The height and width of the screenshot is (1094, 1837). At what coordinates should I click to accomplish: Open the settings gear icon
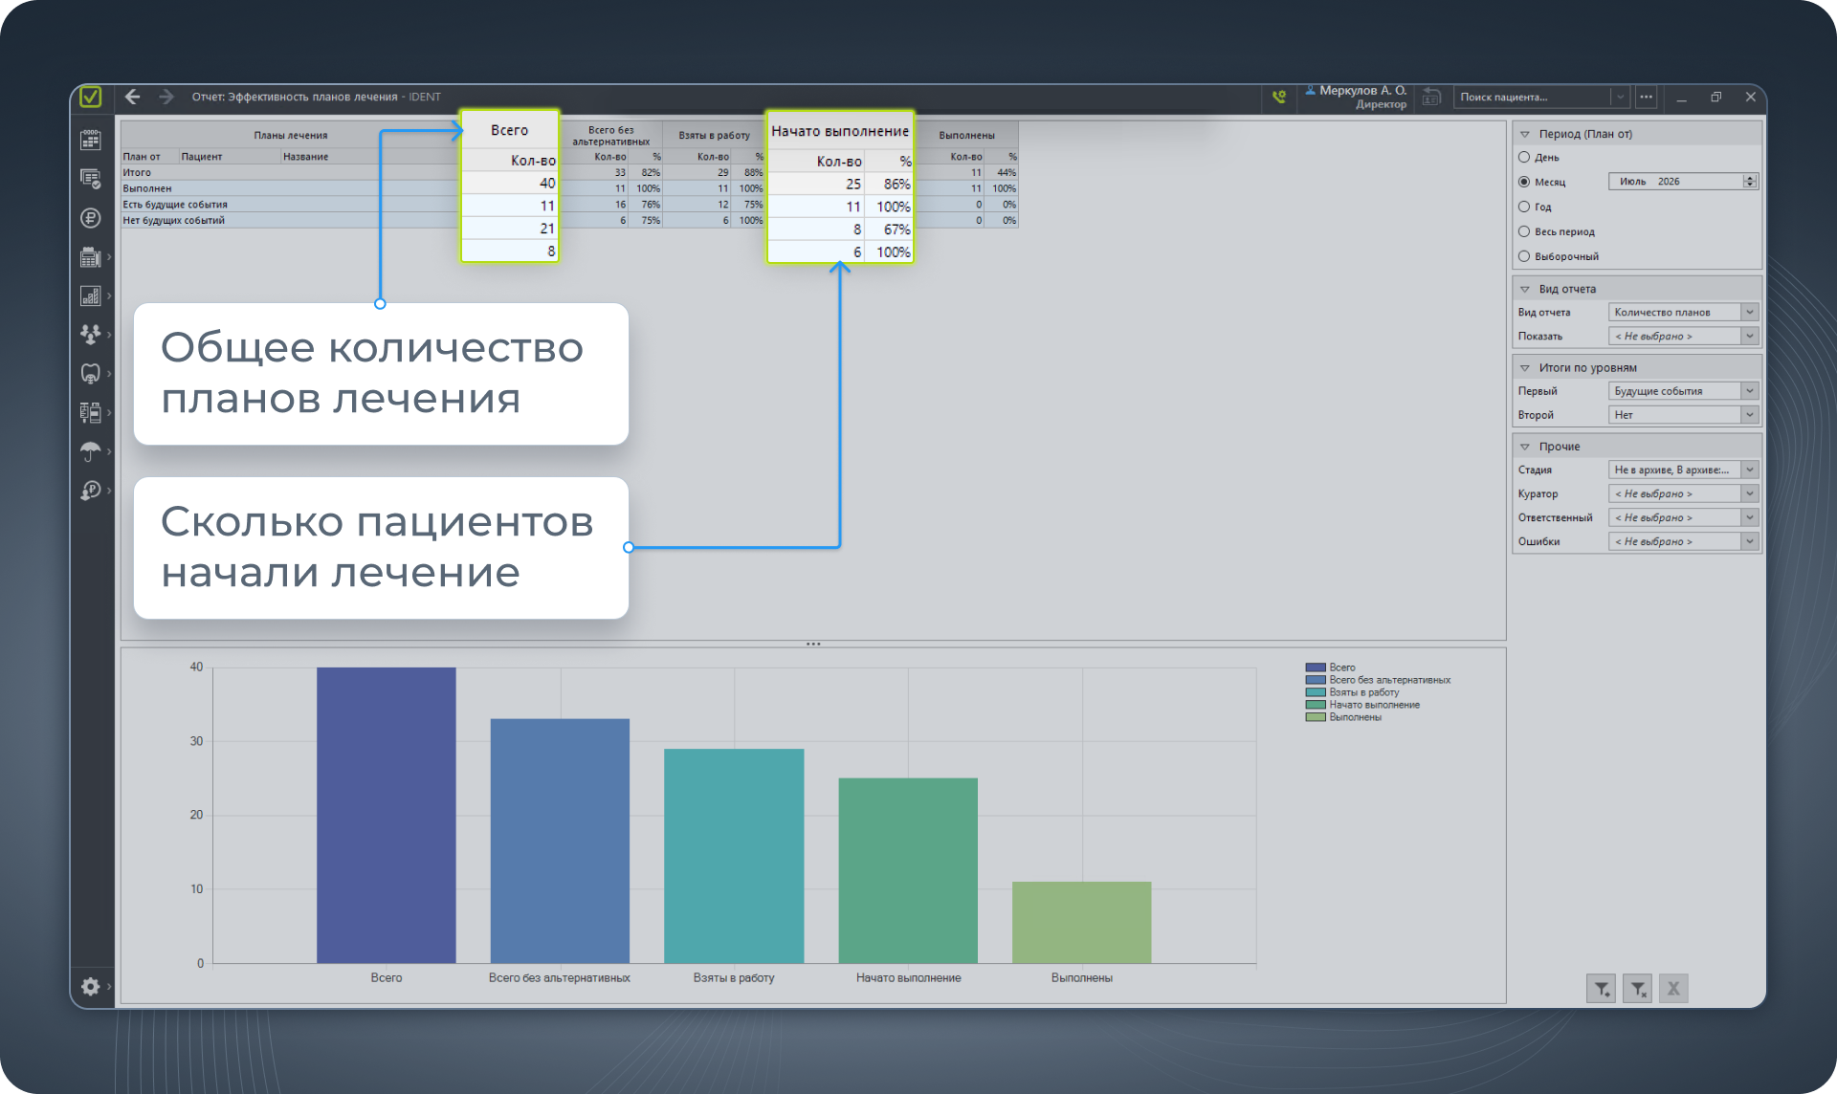pyautogui.click(x=91, y=986)
